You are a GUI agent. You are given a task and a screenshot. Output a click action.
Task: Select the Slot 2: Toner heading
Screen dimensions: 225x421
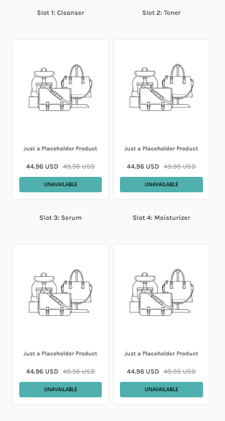(161, 13)
